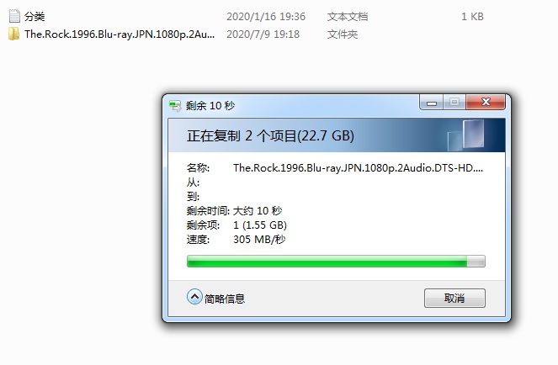
Task: Select The.Rock.1996 folder icon
Action: [x=13, y=34]
